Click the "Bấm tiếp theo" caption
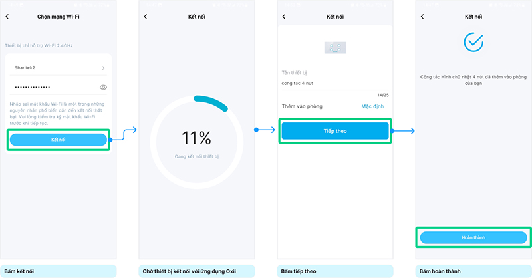Screen dimensions: 532x278 click(x=301, y=271)
